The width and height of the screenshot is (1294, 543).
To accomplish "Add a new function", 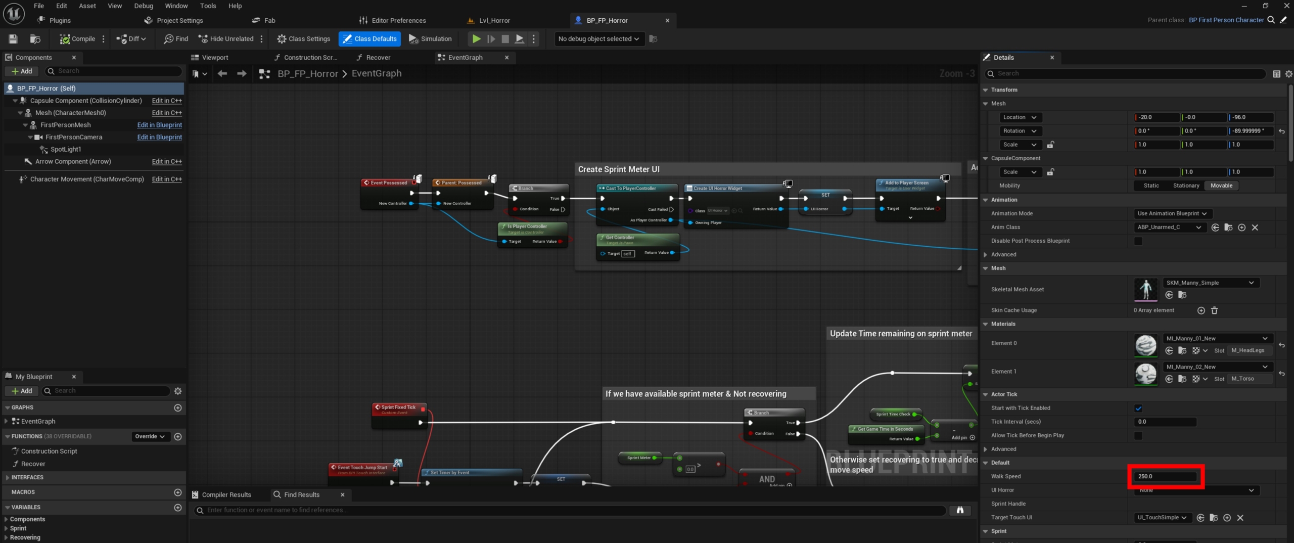I will tap(178, 436).
